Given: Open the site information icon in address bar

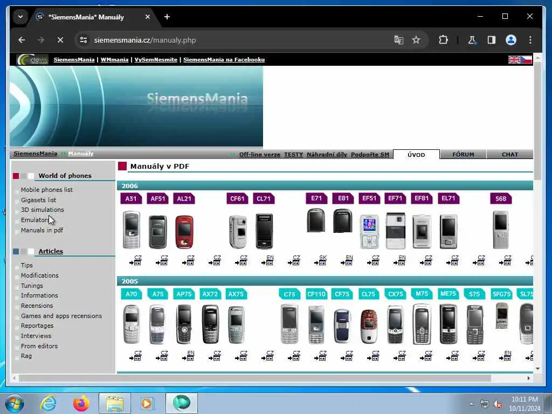Looking at the screenshot, I should tap(84, 40).
